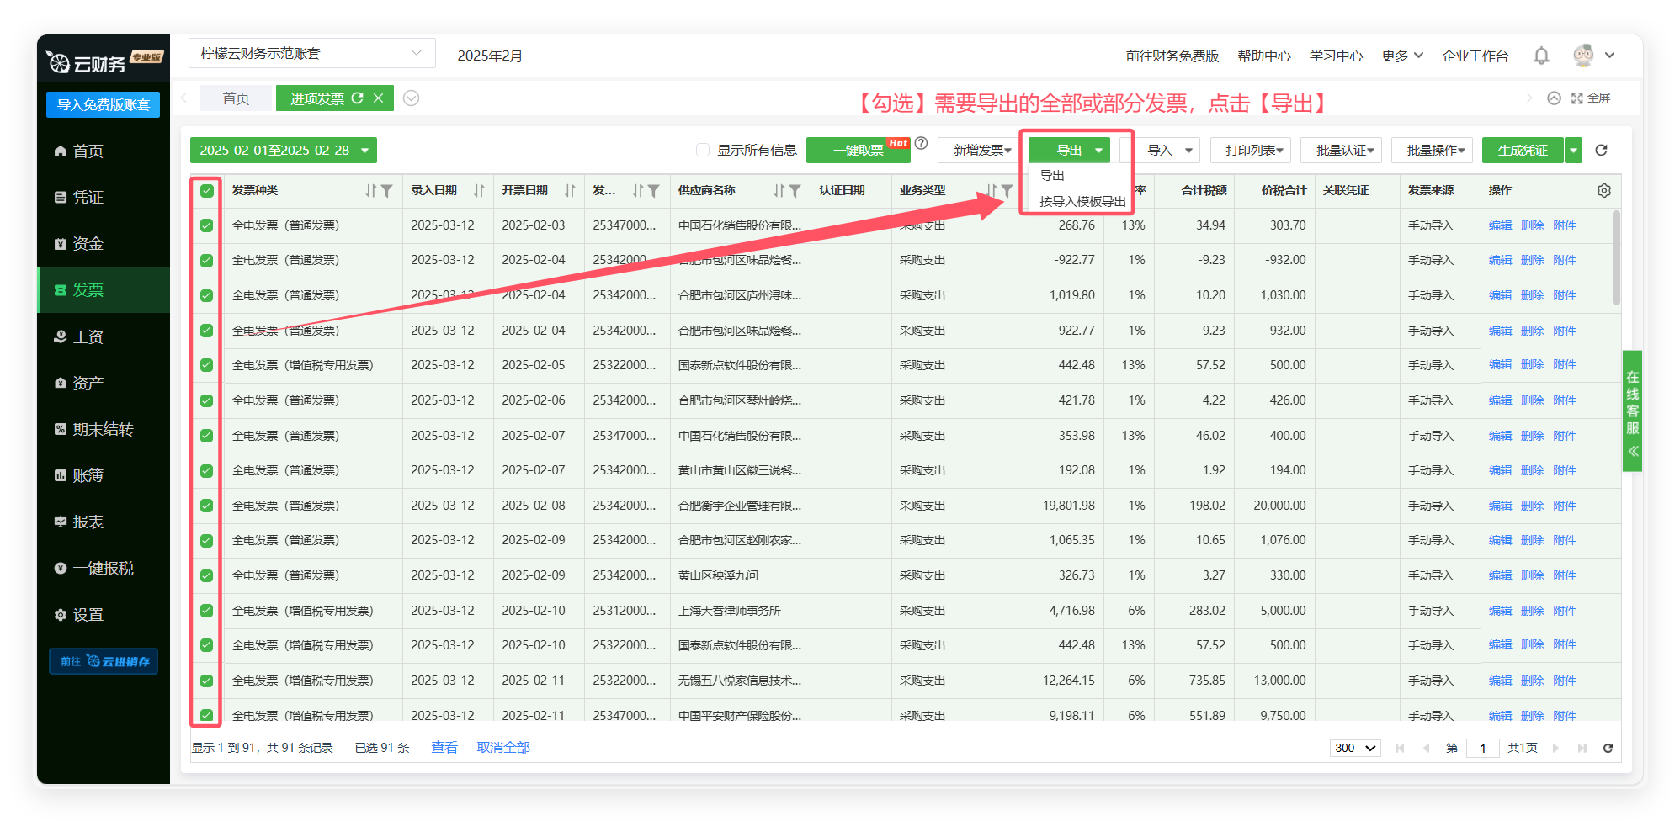Click the 生成凭证 button

click(1522, 151)
